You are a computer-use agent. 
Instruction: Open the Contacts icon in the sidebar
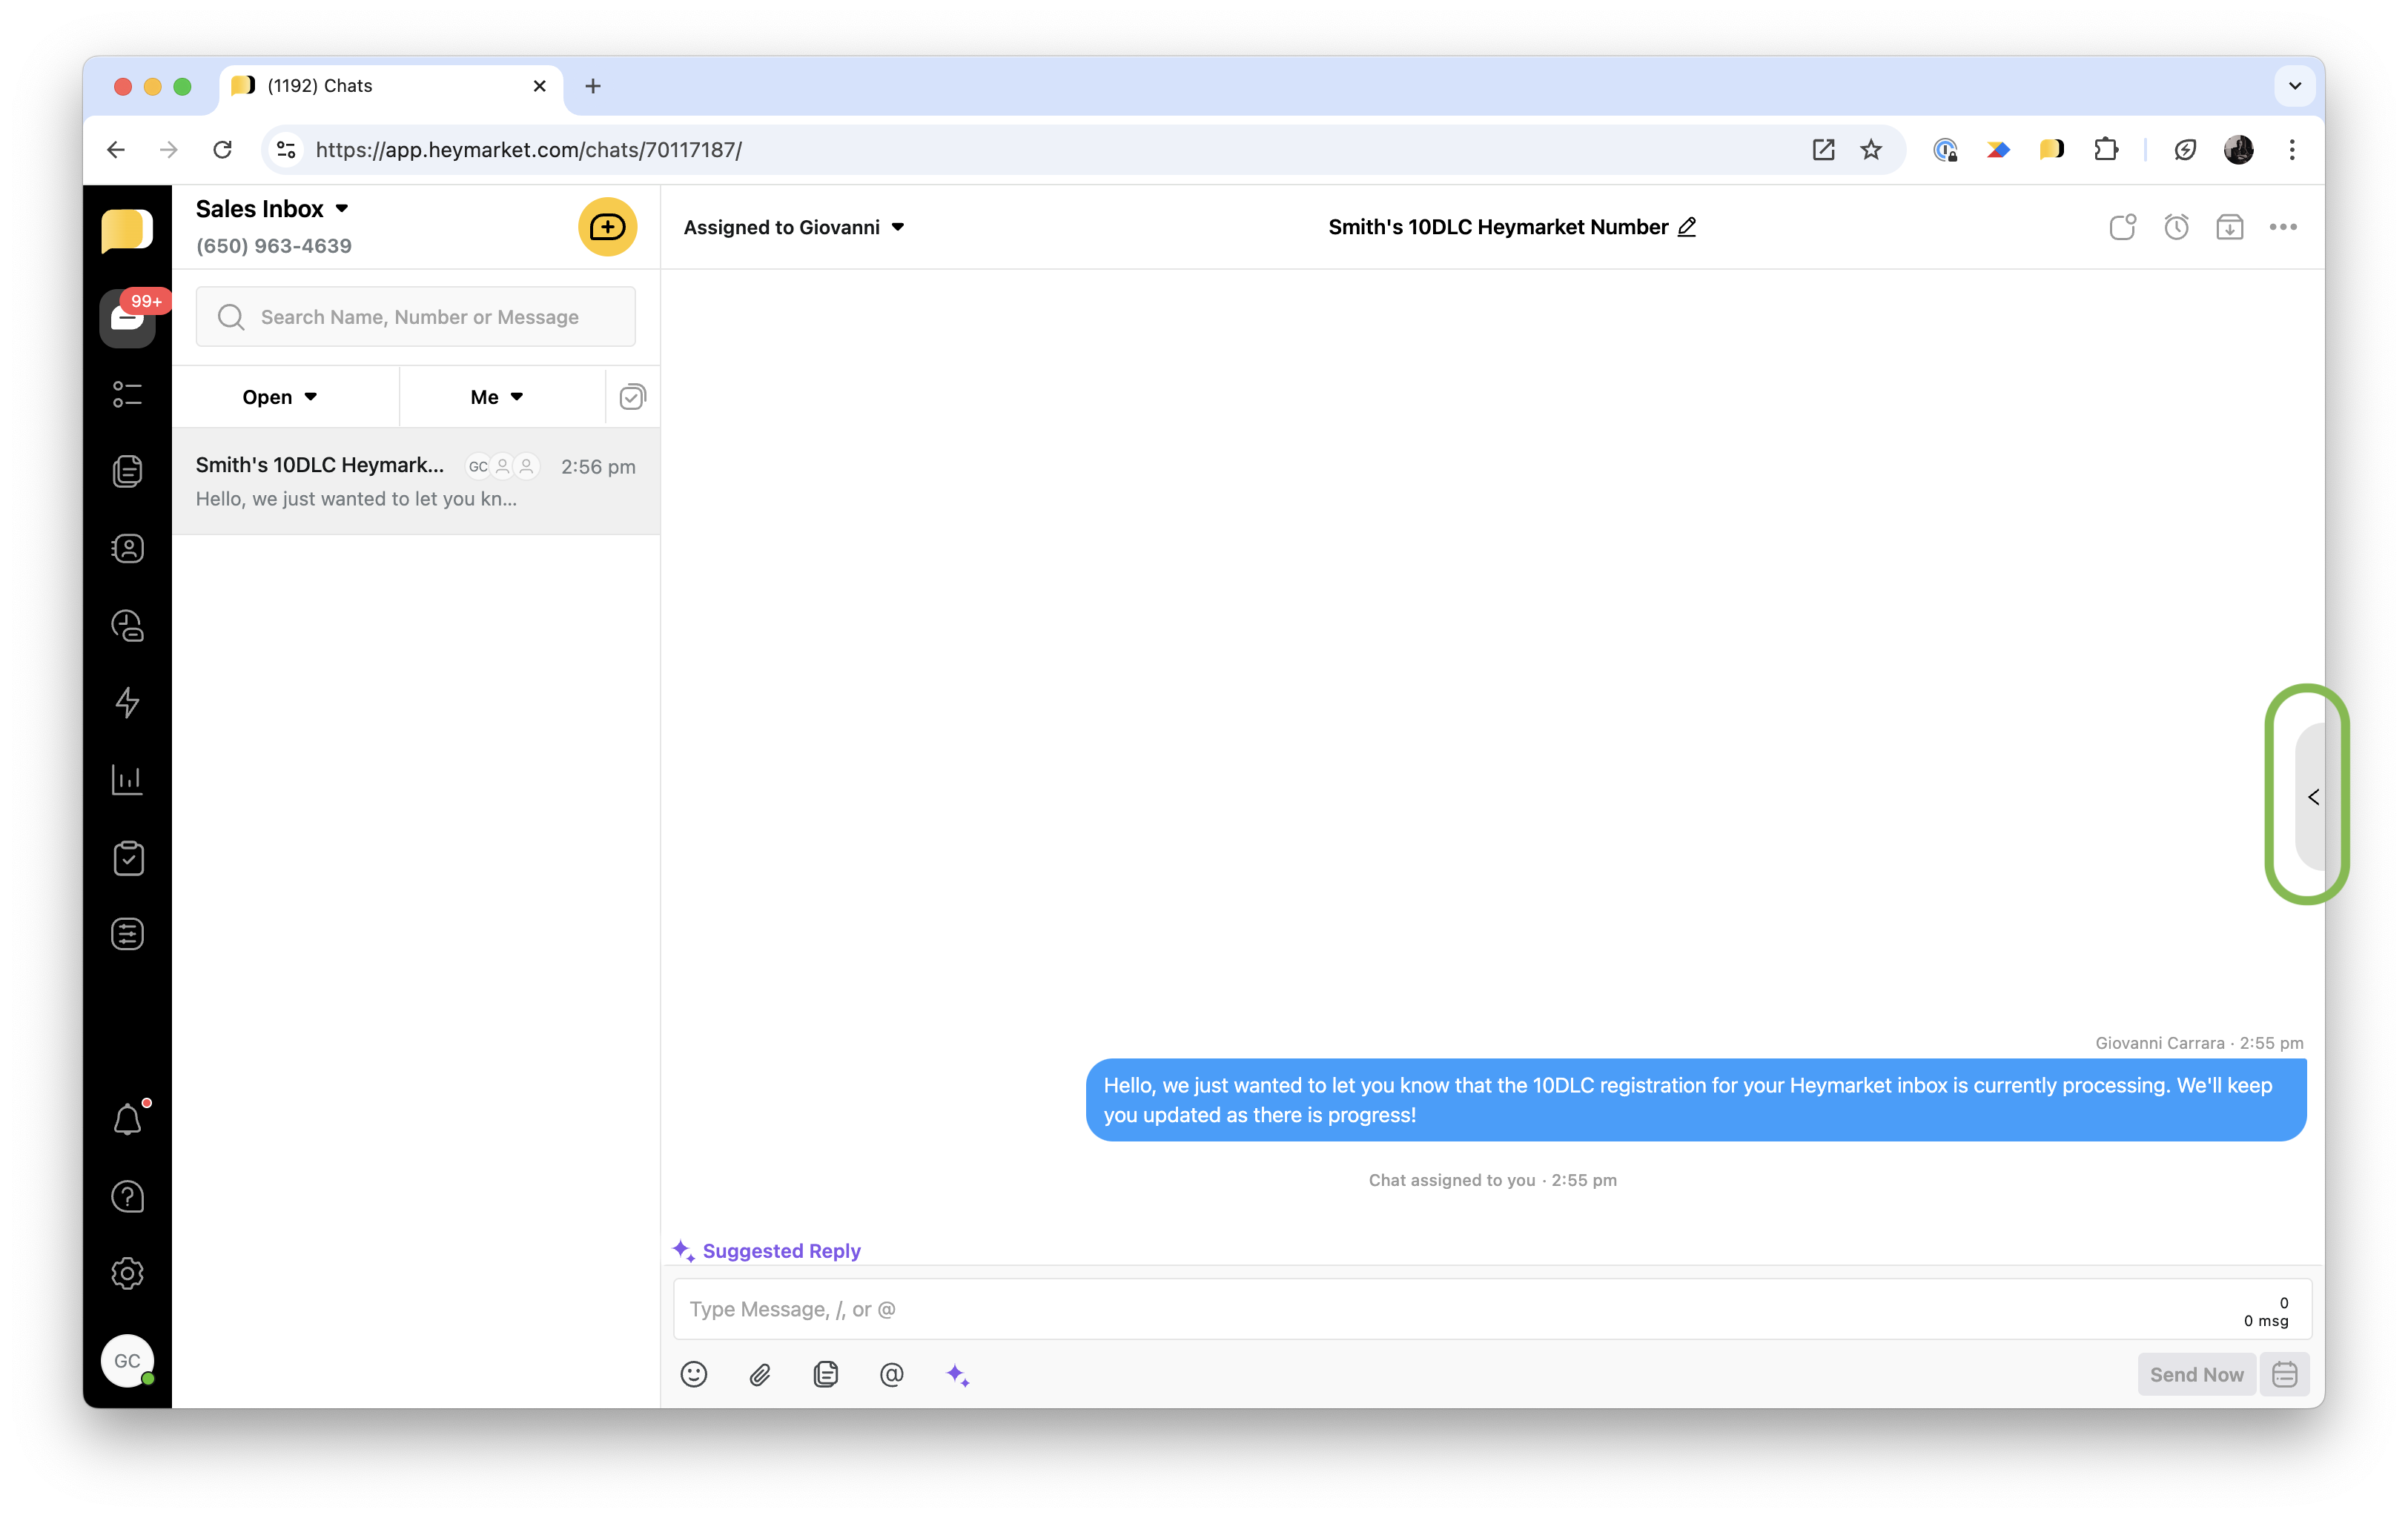coord(127,548)
